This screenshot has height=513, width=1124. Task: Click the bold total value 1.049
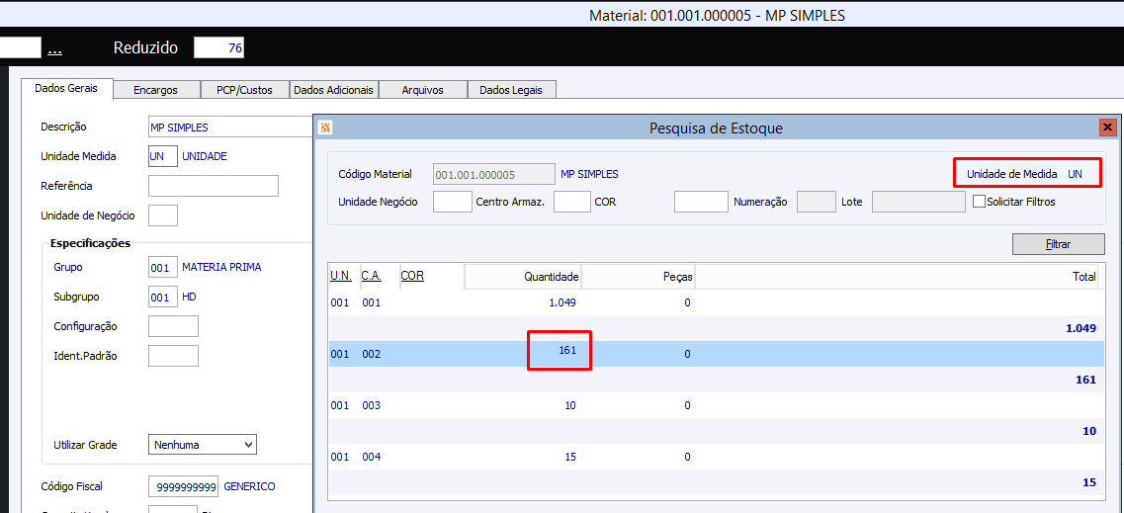tap(1081, 328)
